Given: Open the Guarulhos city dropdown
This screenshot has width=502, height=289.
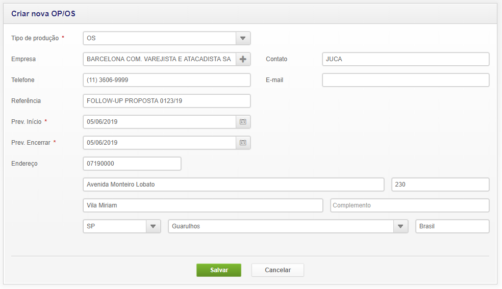Looking at the screenshot, I should [x=400, y=226].
